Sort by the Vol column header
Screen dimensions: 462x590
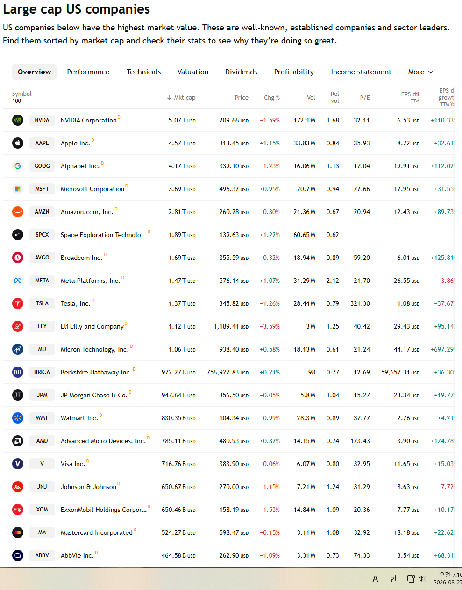pyautogui.click(x=311, y=98)
